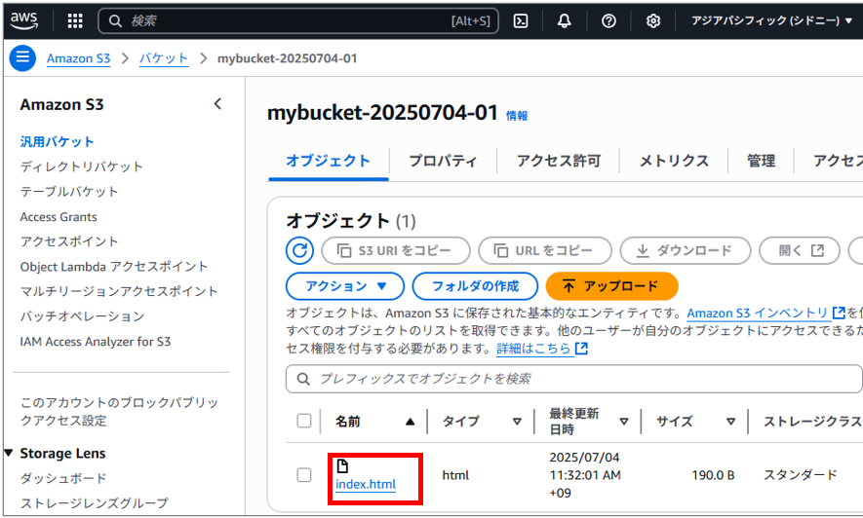The height and width of the screenshot is (518, 863).
Task: Click the AWS logo home icon
Action: (x=23, y=20)
